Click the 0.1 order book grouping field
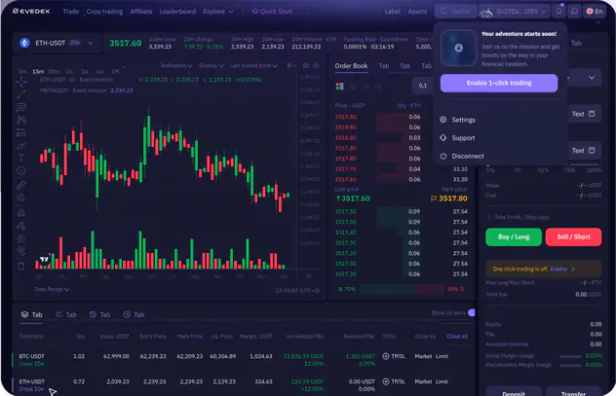616x396 pixels. [x=423, y=86]
